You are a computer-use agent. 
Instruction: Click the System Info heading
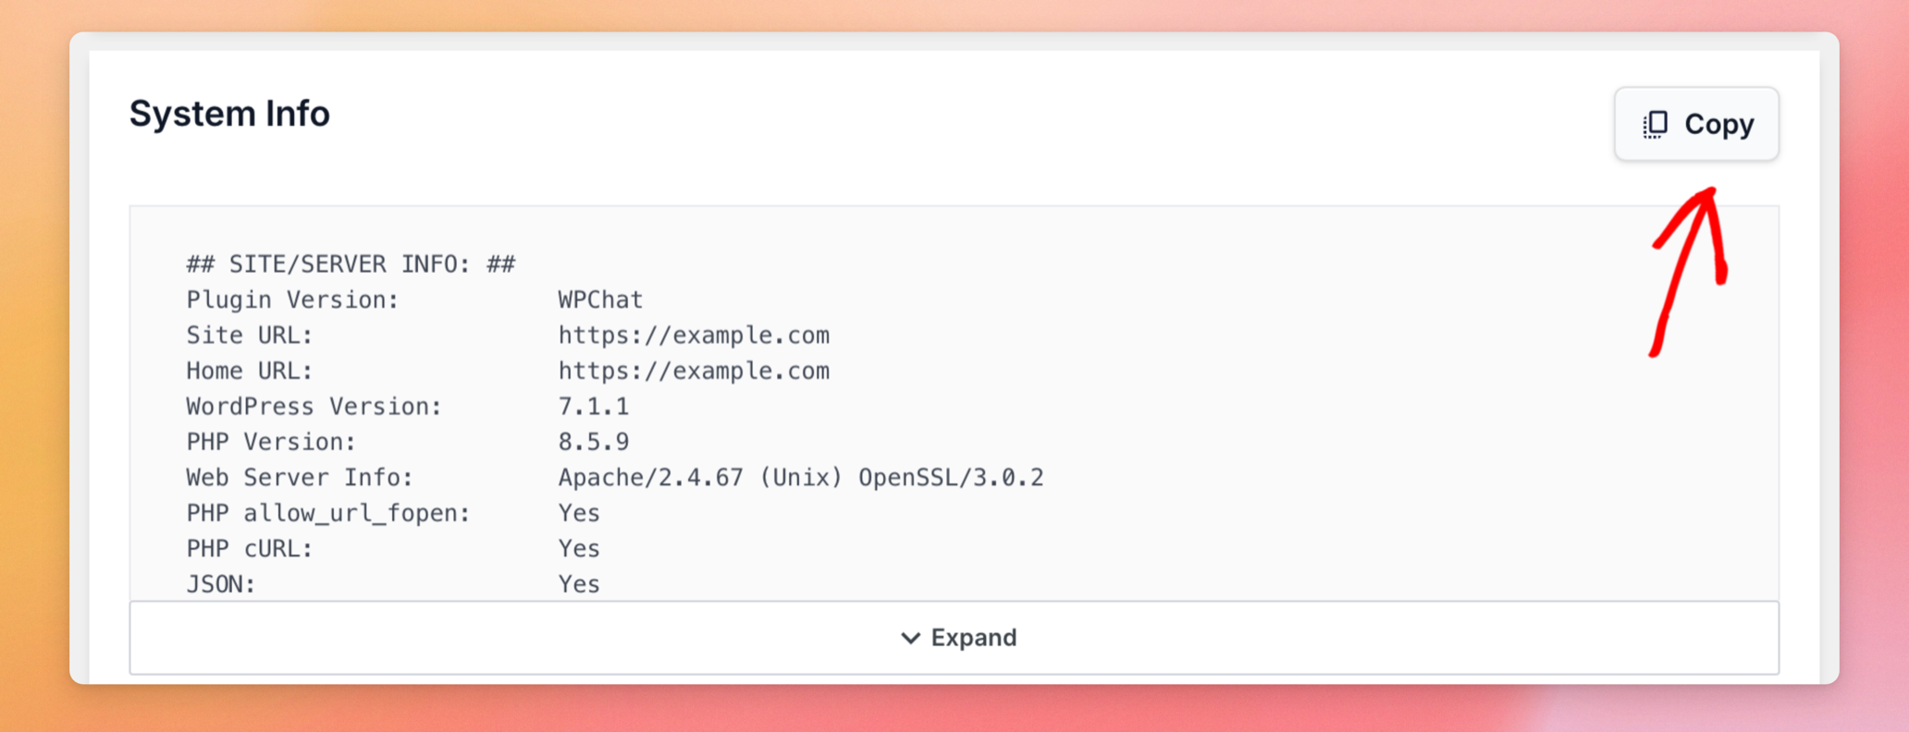coord(229,114)
